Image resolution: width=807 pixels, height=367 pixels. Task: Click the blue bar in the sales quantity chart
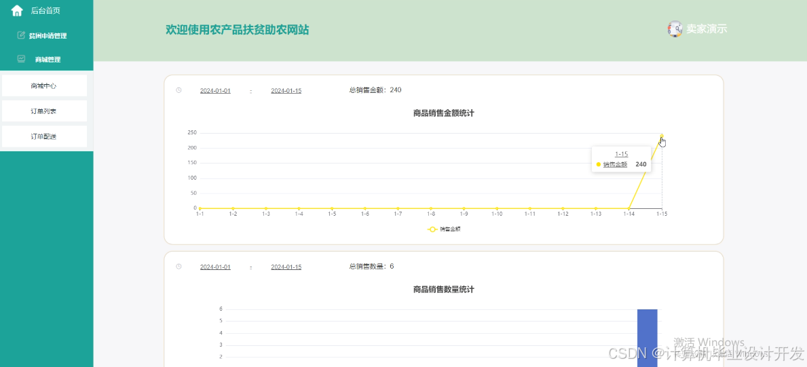(648, 338)
